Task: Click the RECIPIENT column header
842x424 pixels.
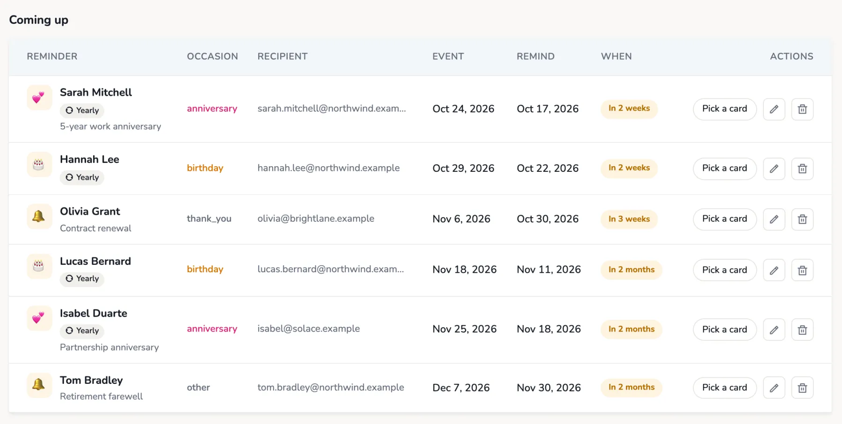Action: 283,57
